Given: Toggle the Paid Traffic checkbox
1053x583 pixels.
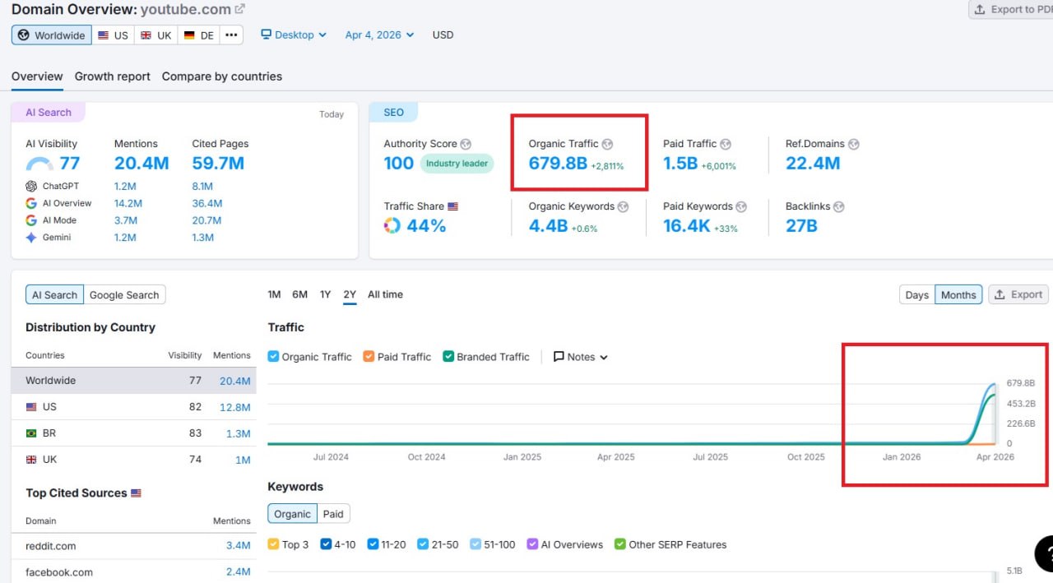Looking at the screenshot, I should (x=369, y=357).
